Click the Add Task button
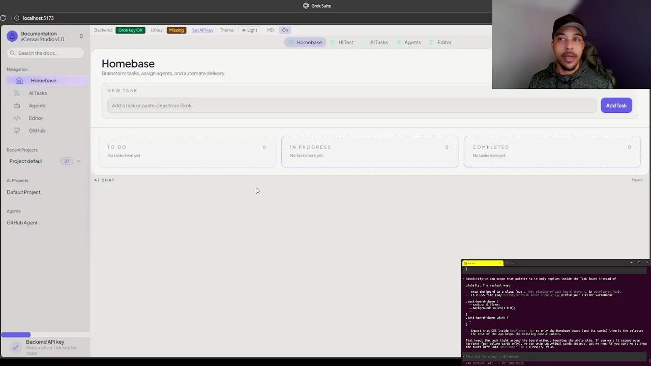Screen dimensions: 651x366 pos(616,106)
